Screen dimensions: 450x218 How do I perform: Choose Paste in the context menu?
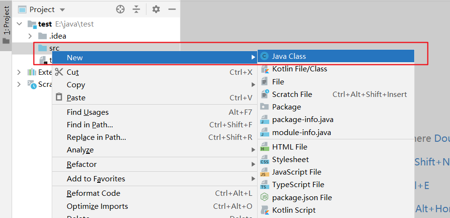(155, 98)
